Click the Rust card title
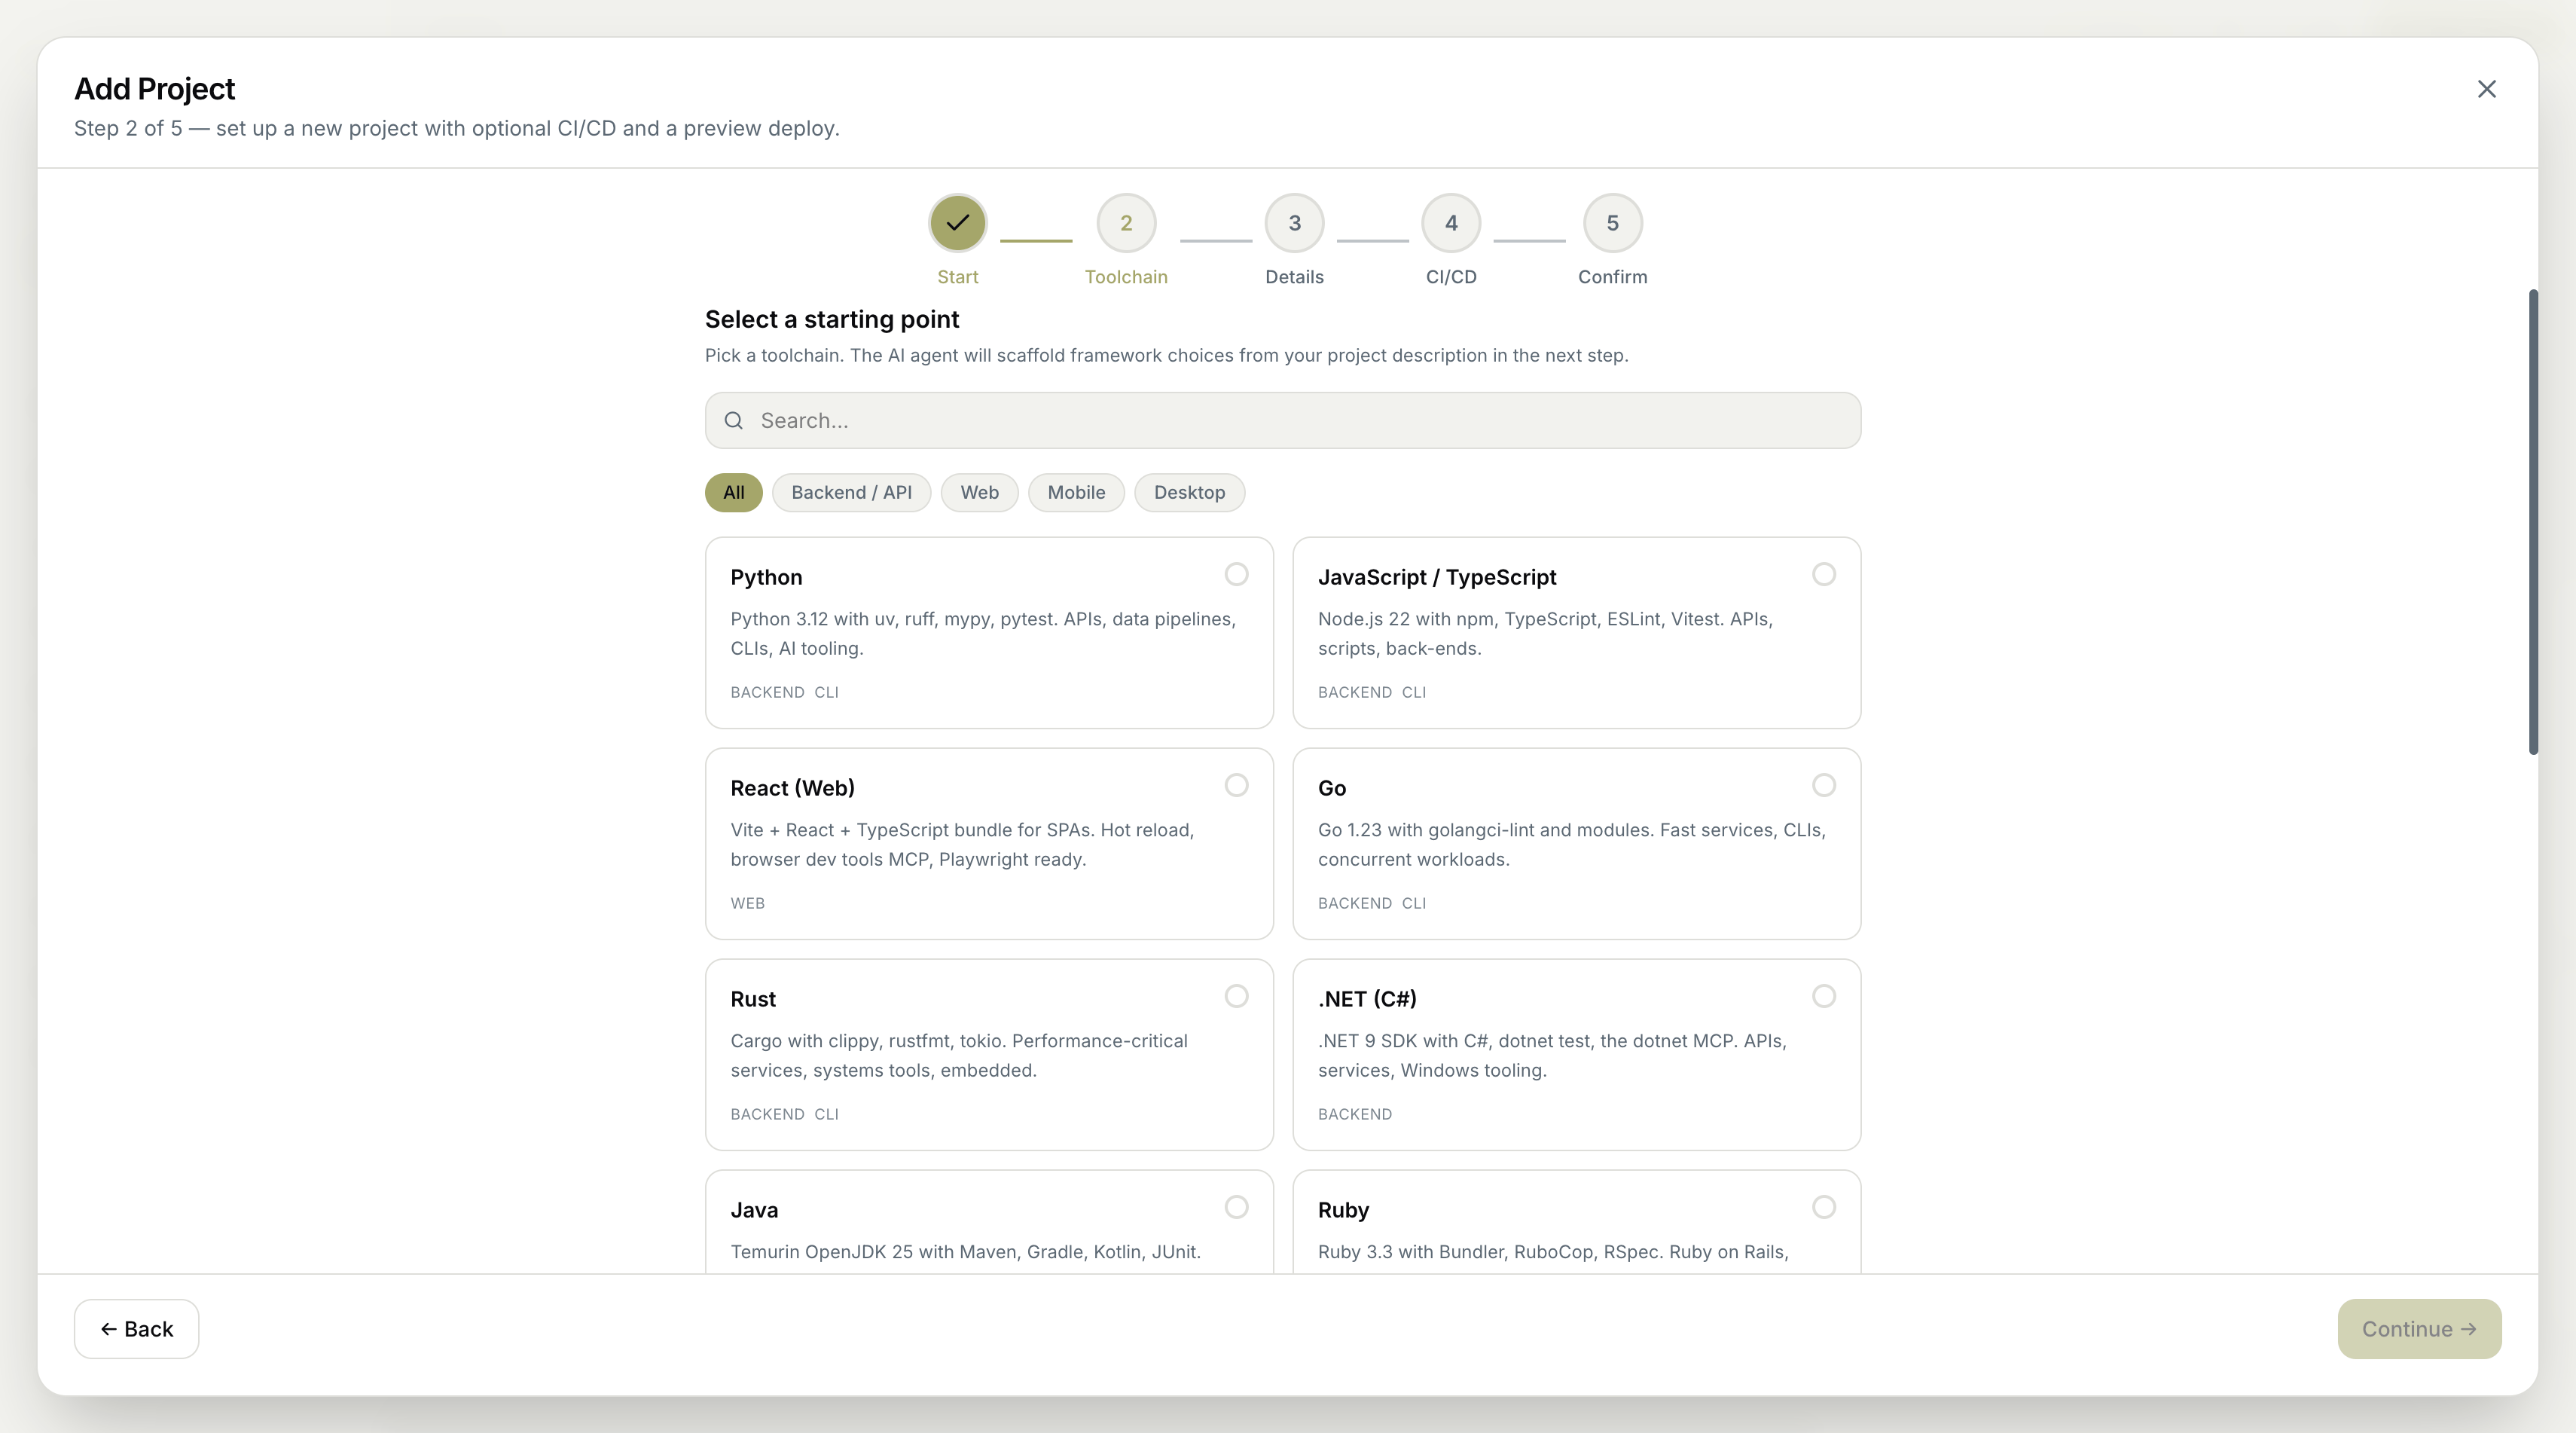The width and height of the screenshot is (2576, 1433). tap(753, 999)
